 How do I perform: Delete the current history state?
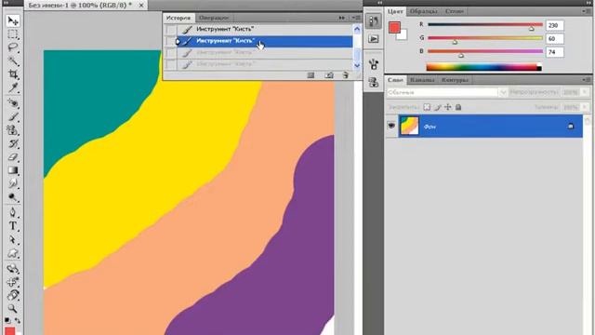click(x=346, y=75)
